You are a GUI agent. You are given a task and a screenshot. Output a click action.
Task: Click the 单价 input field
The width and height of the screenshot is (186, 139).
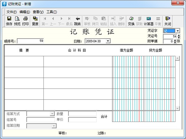(82, 120)
